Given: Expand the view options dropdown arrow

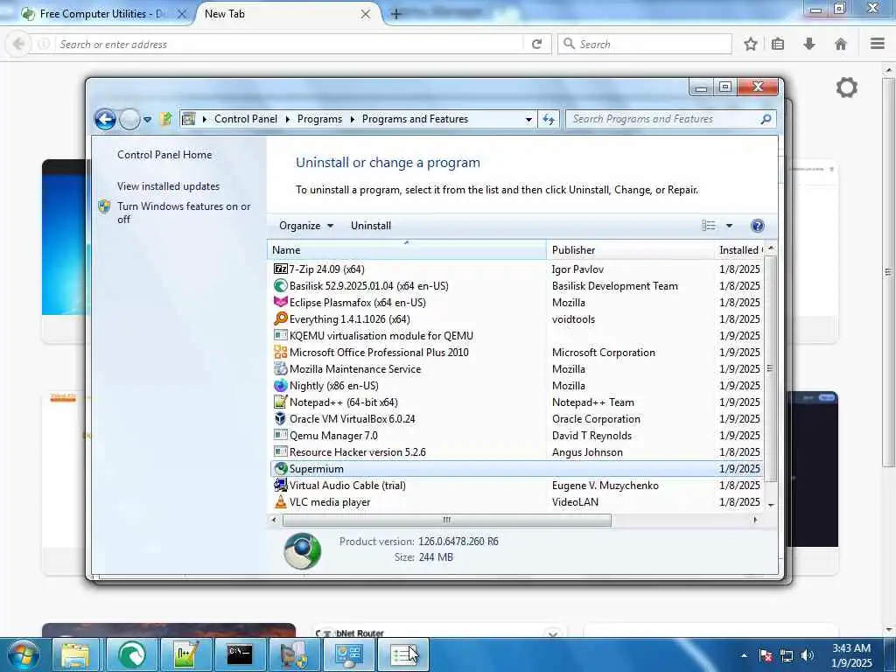Looking at the screenshot, I should click(x=729, y=226).
